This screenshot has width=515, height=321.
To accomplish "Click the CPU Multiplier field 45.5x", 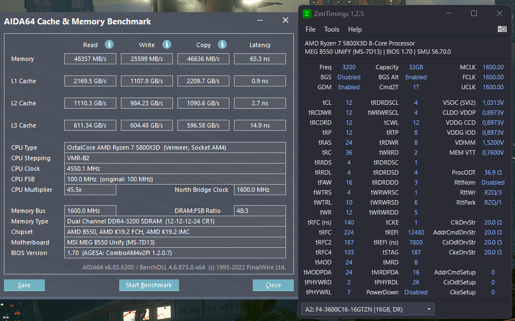I will pyautogui.click(x=90, y=190).
